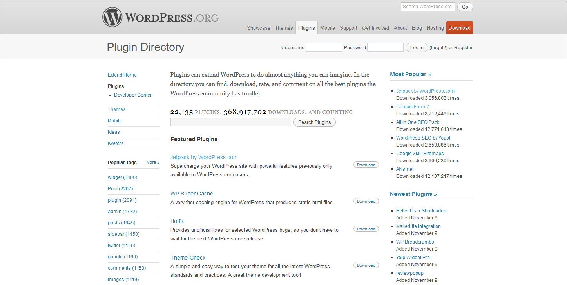Viewport: 567px width, 285px height.
Task: Focus the Search WordPress.org field
Action: pos(428,7)
